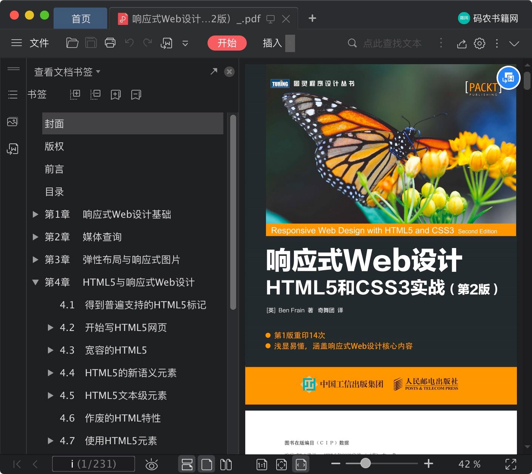
Task: Open the thumbnails sidebar icon
Action: 12,122
